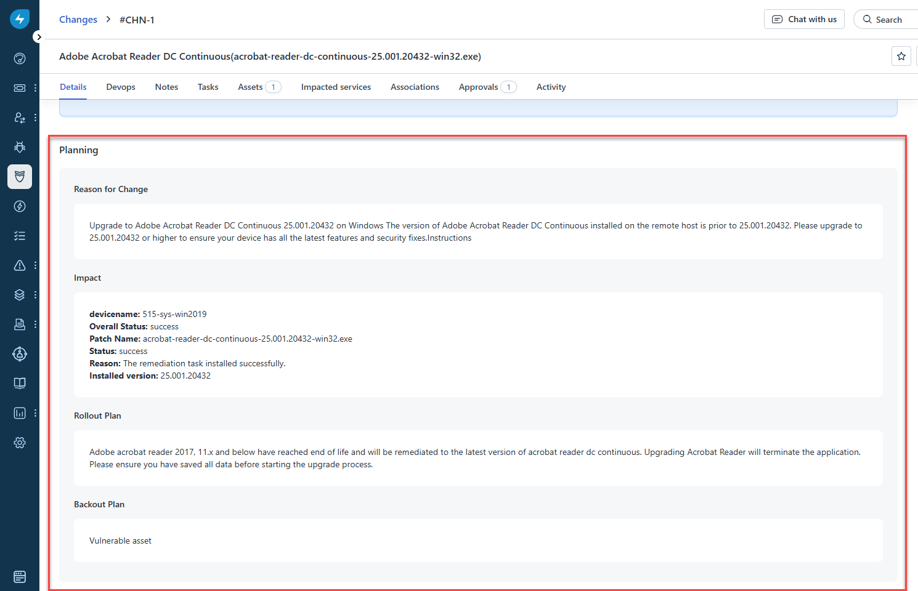Click into the Search field

coord(886,19)
